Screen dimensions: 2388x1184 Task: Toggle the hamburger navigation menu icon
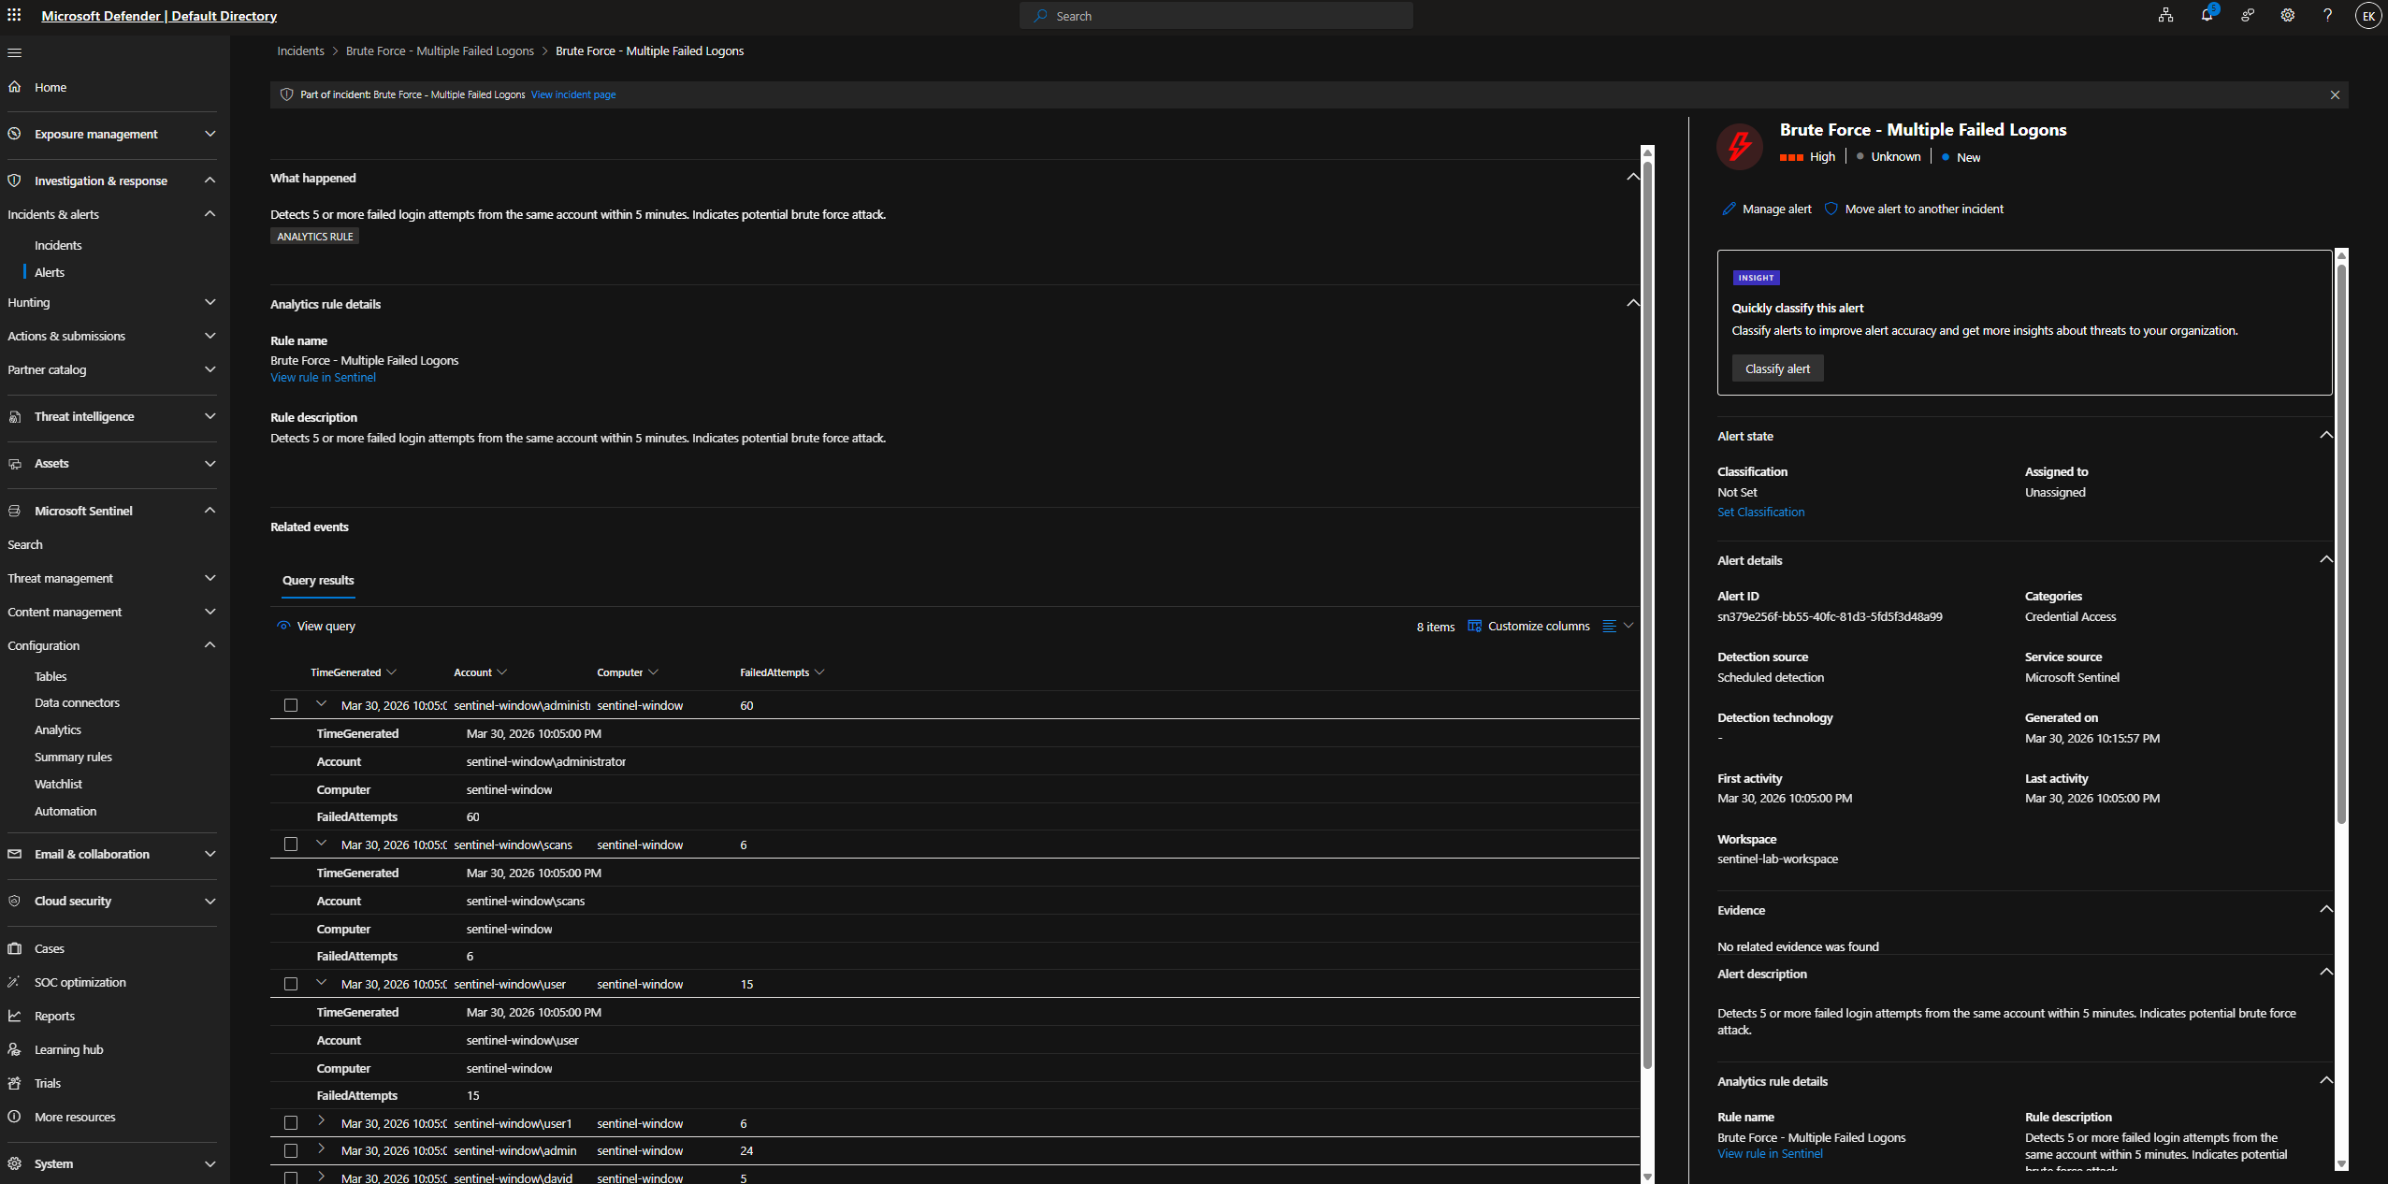pos(14,52)
